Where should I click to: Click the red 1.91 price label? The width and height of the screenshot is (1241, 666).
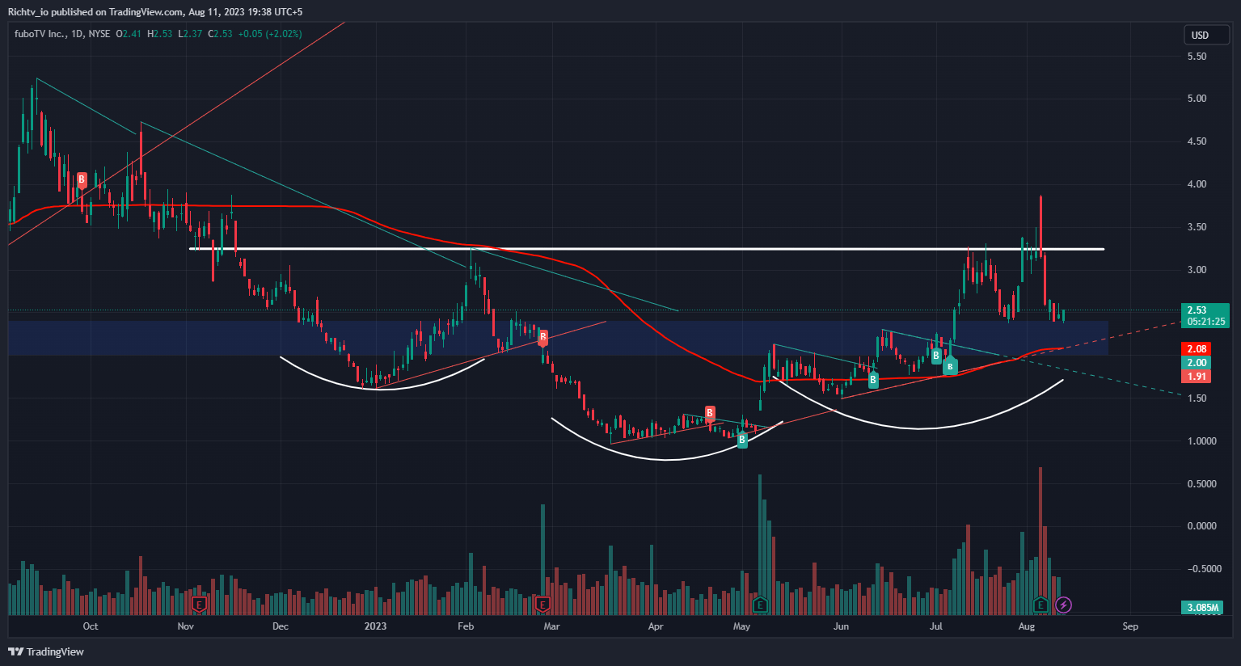[1197, 377]
